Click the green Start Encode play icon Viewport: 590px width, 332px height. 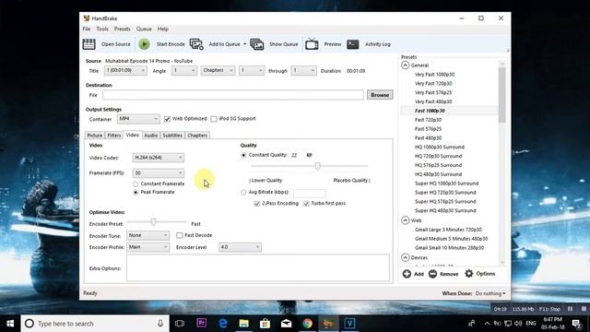click(x=144, y=44)
